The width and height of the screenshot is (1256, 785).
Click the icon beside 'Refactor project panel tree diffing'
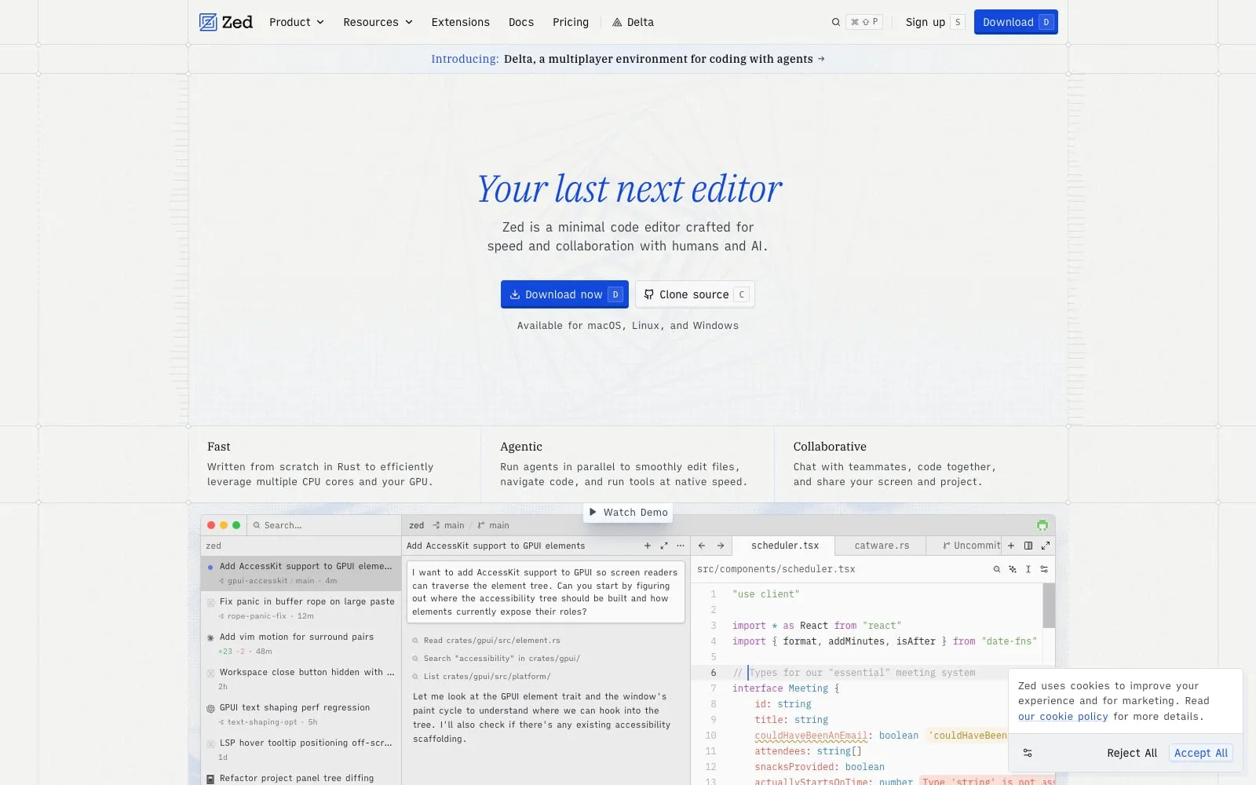coord(210,779)
